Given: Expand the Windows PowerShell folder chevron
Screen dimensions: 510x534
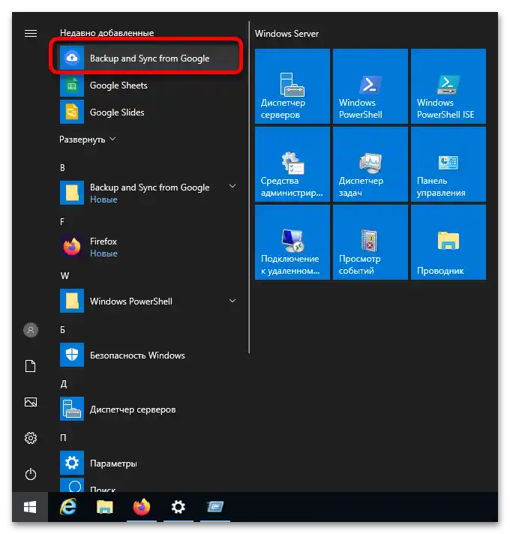Looking at the screenshot, I should [x=232, y=301].
